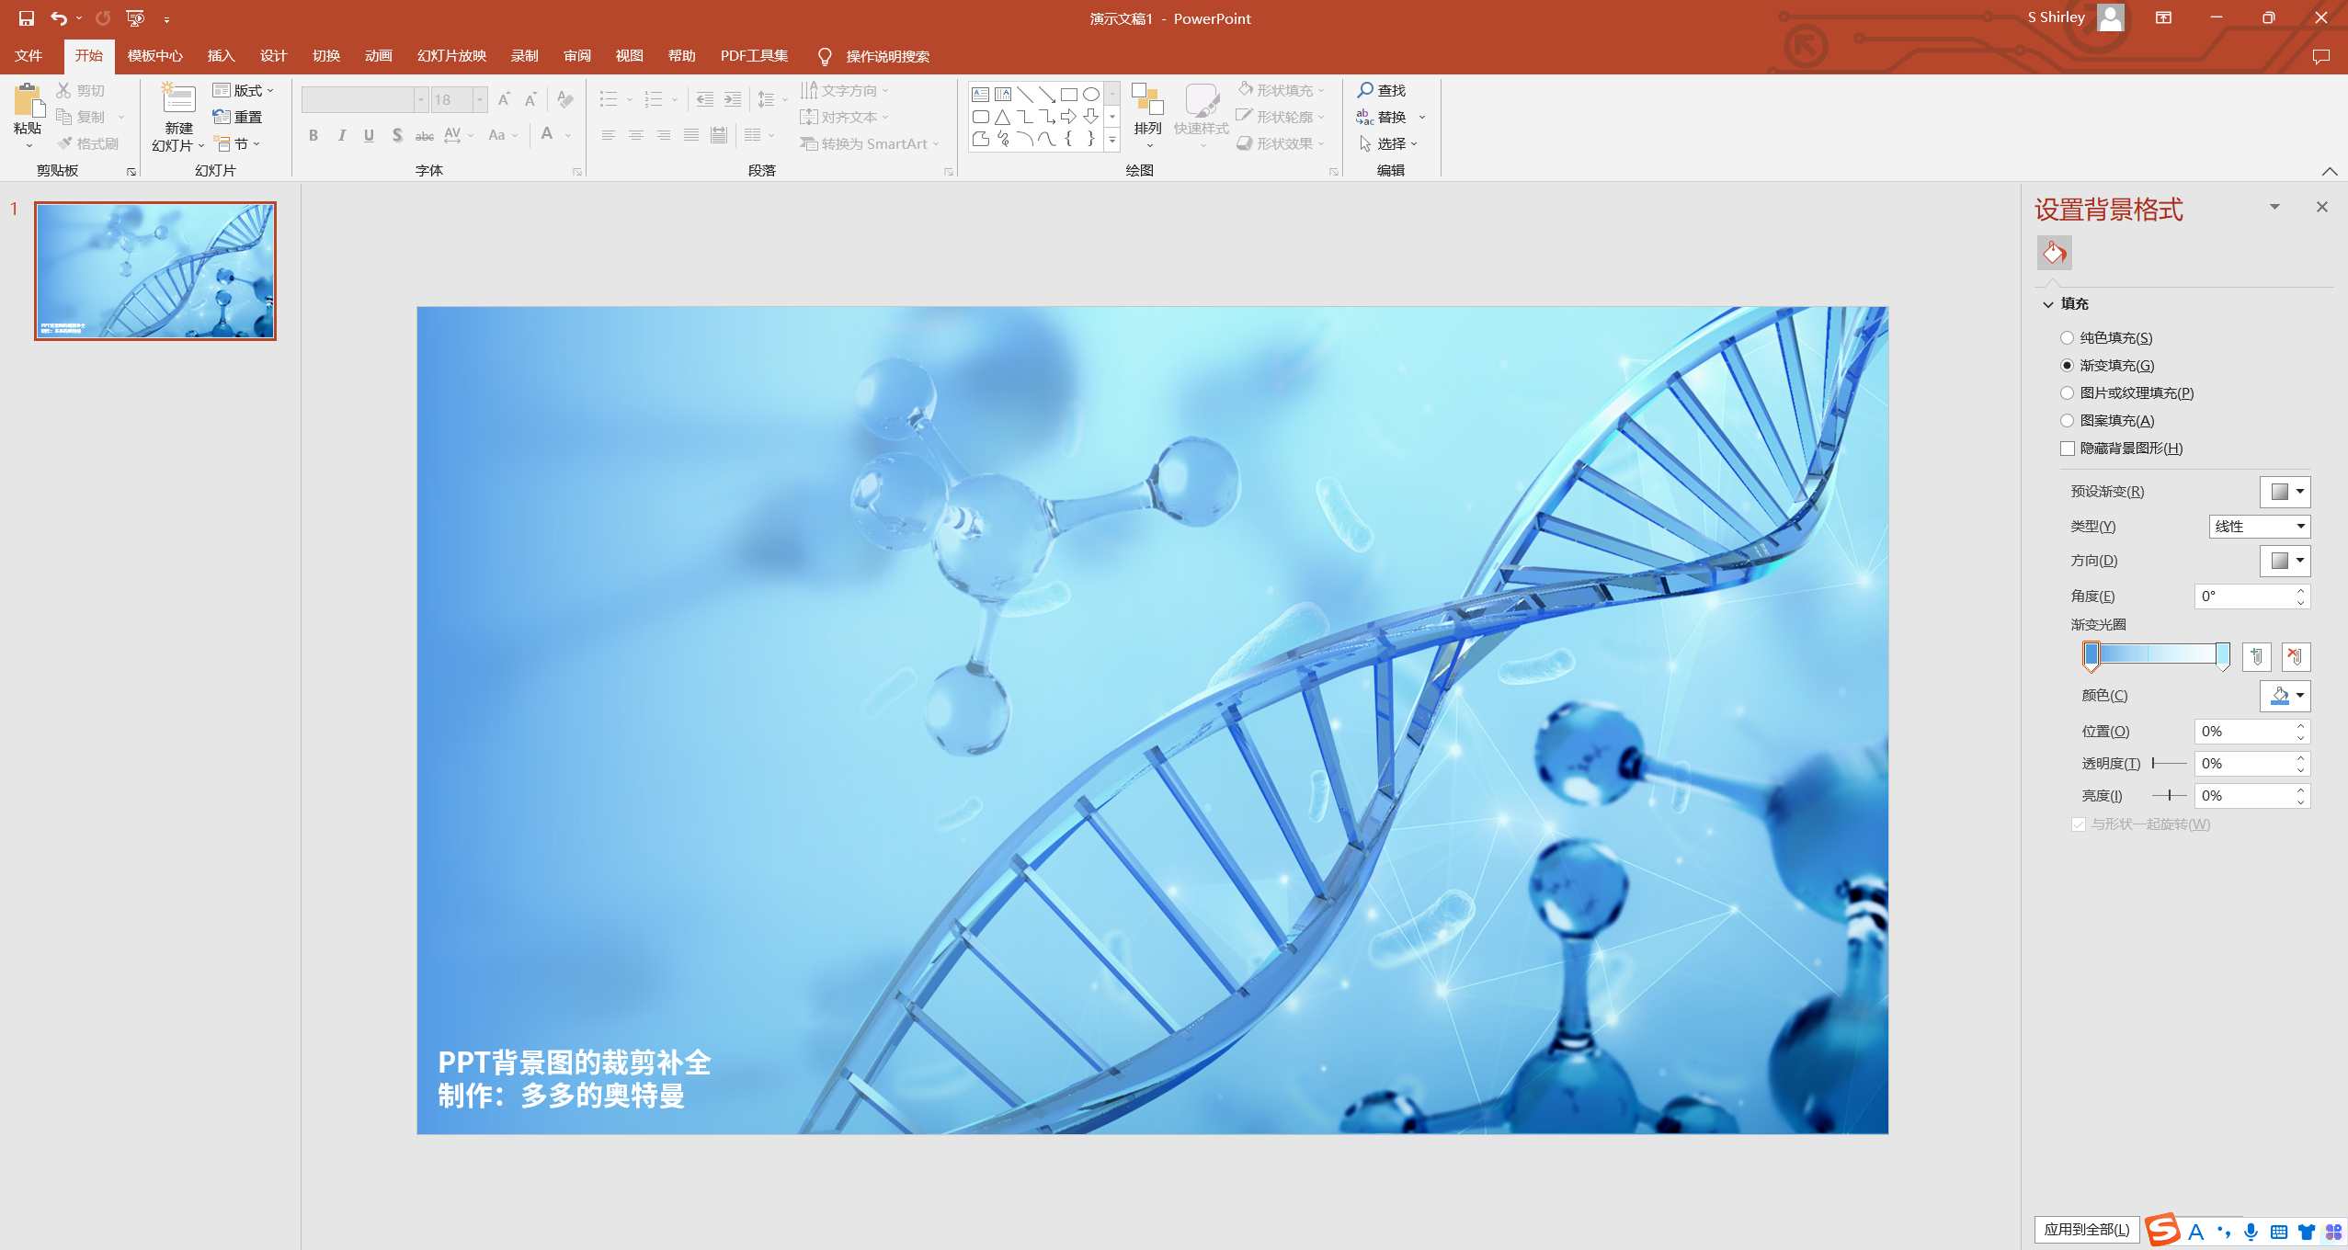
Task: Click the Undo arrow icon
Action: (59, 18)
